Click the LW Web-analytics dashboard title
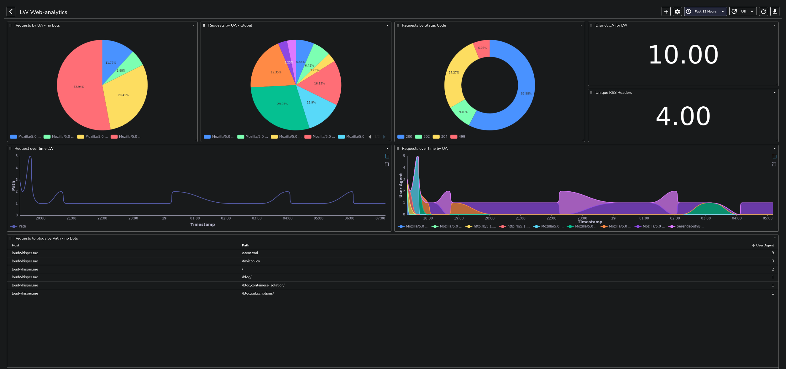The width and height of the screenshot is (786, 369). [x=44, y=12]
